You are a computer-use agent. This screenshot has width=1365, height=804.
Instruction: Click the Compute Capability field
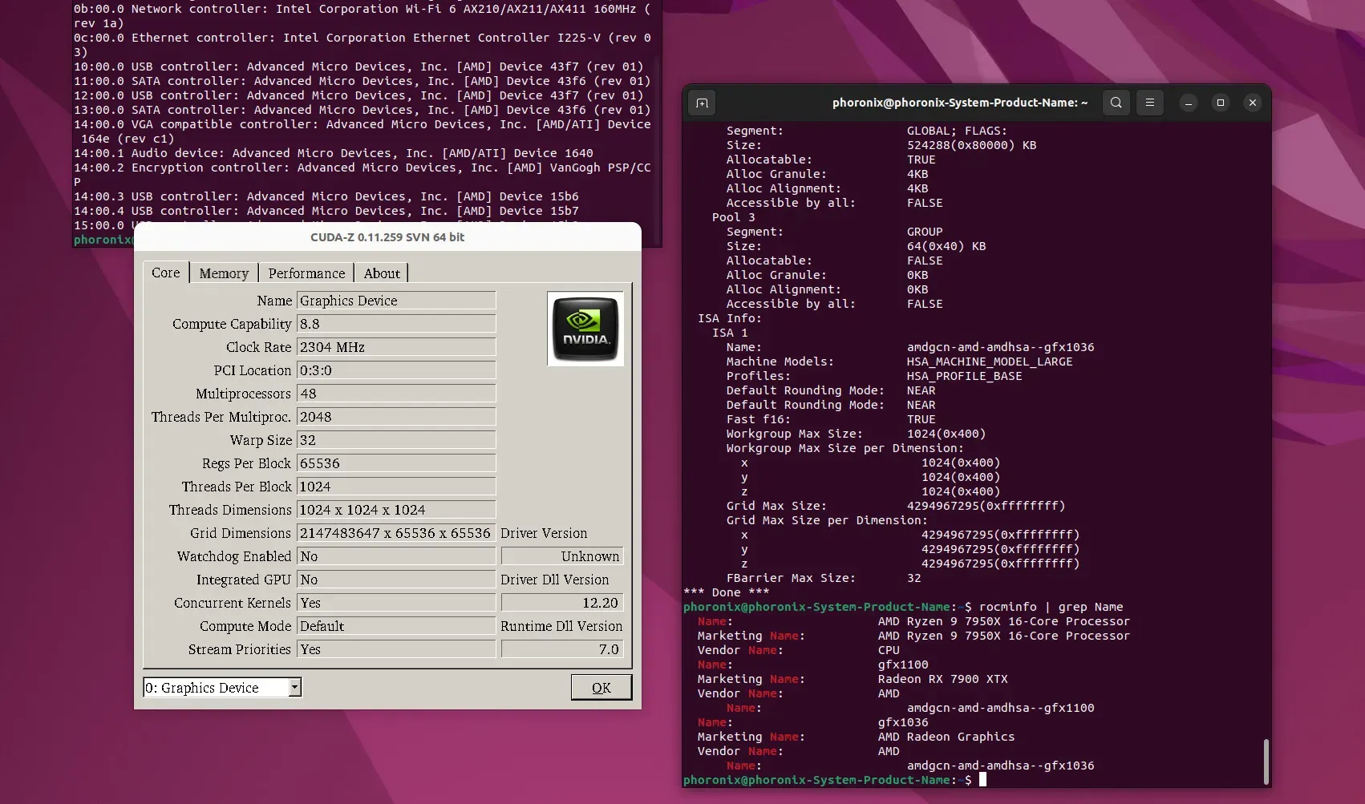(396, 323)
